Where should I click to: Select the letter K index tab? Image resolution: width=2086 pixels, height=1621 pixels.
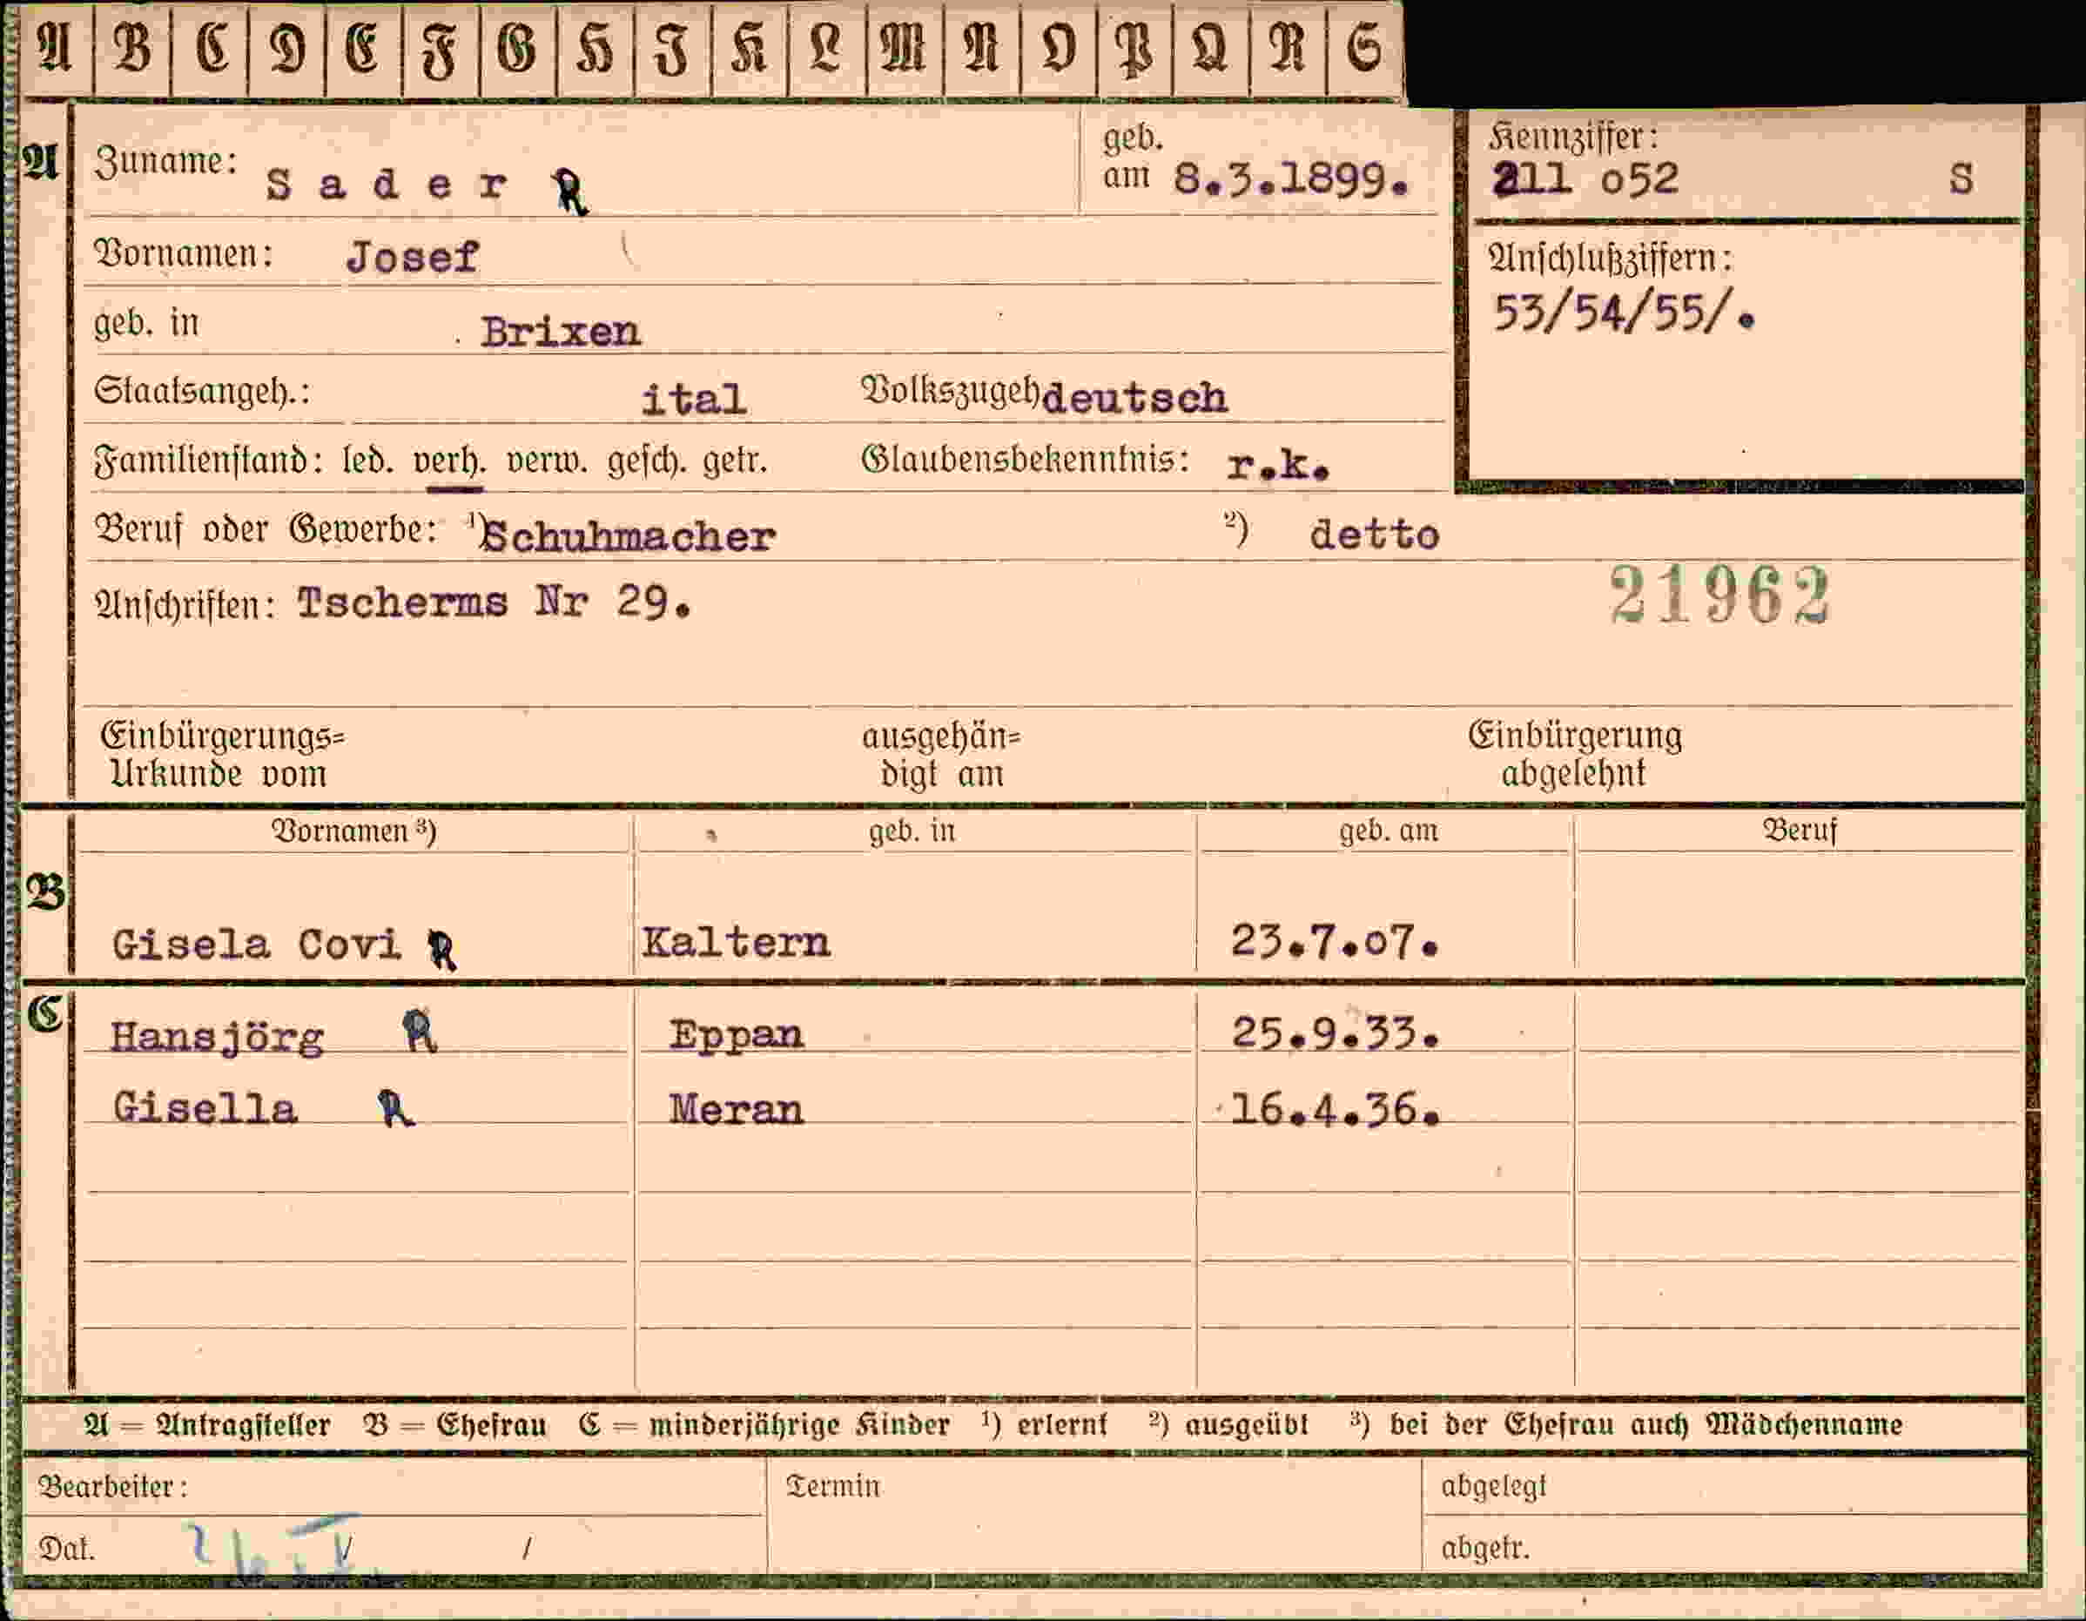(750, 48)
